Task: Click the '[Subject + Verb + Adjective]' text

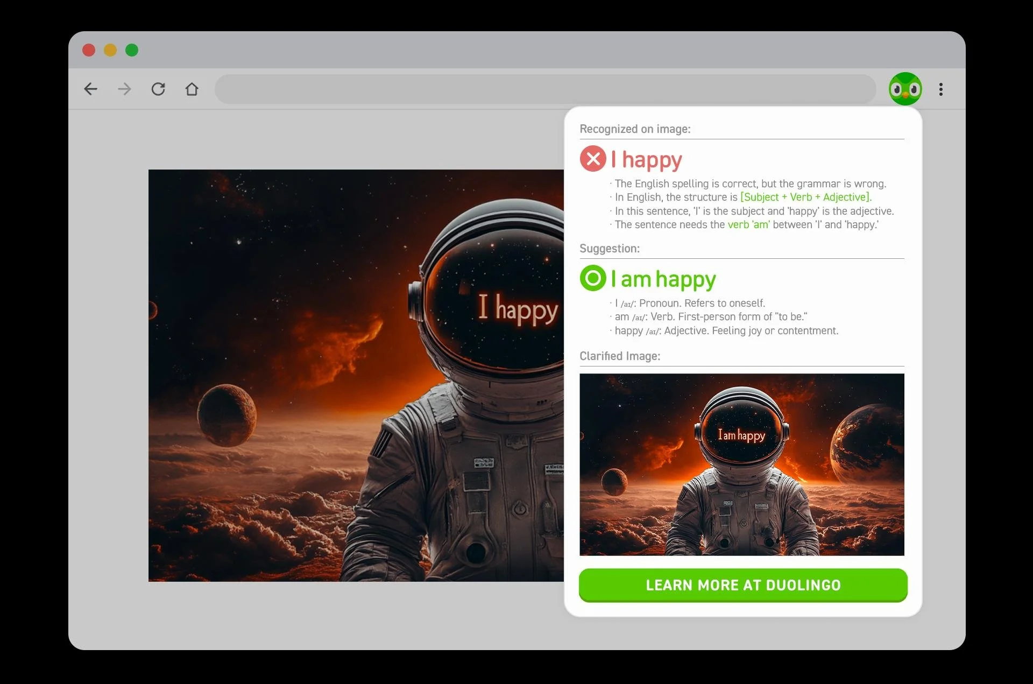Action: click(x=805, y=198)
